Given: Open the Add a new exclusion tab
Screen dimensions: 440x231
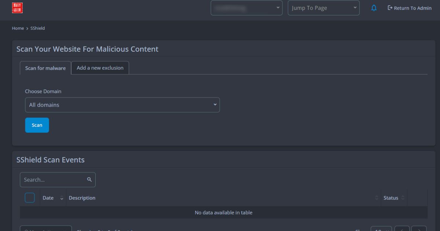Looking at the screenshot, I should pos(100,68).
